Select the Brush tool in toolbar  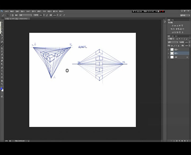click(2, 45)
